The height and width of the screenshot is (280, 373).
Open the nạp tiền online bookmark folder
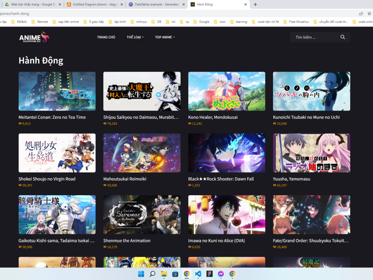66,22
